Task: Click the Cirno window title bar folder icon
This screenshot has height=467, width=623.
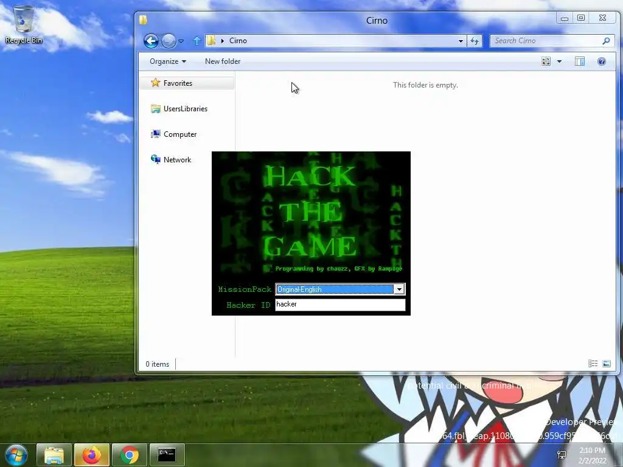Action: pos(144,20)
